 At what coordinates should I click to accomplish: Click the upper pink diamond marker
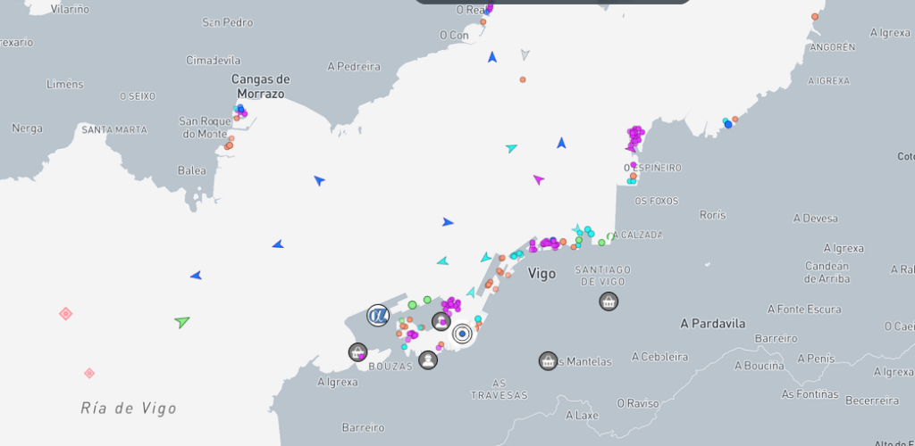[66, 314]
